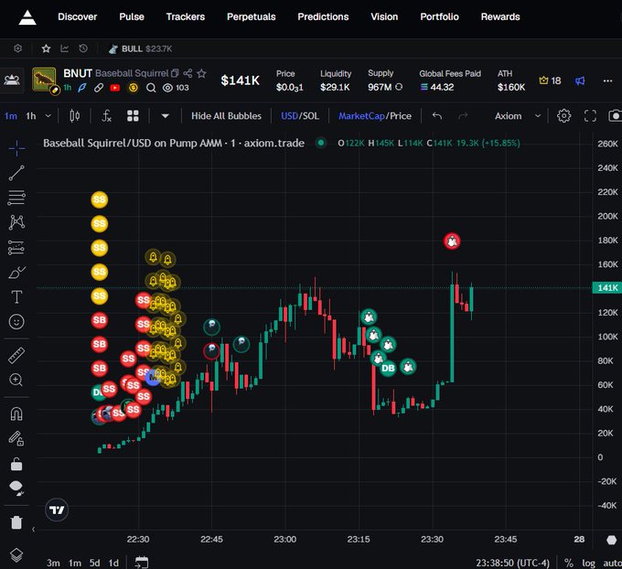Go to the Portfolio tab
Screen dimensions: 622x569
[x=439, y=16]
